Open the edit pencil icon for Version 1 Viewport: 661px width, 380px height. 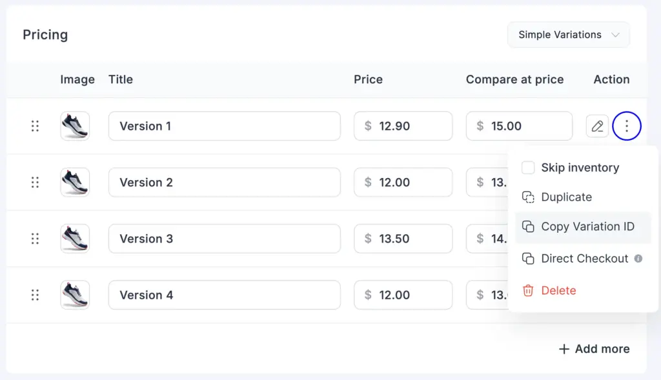coord(596,126)
